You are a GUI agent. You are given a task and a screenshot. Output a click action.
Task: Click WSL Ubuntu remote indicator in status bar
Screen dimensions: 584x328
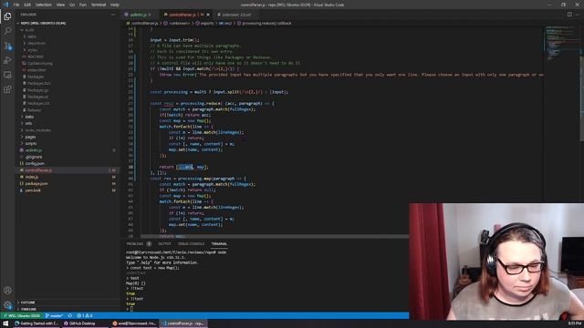pos(22,316)
